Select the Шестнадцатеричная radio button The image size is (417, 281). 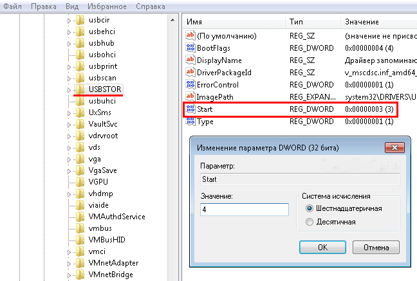pos(310,208)
